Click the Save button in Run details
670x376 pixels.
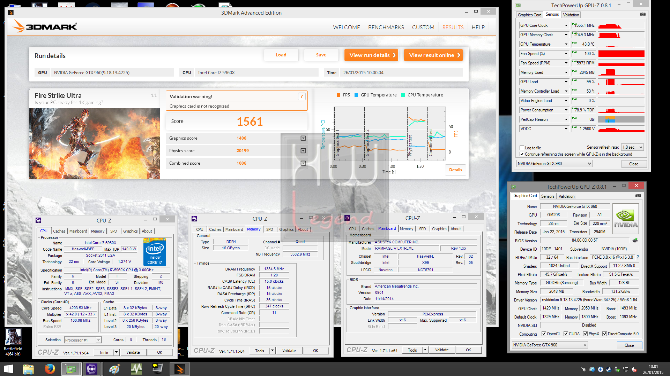(321, 55)
